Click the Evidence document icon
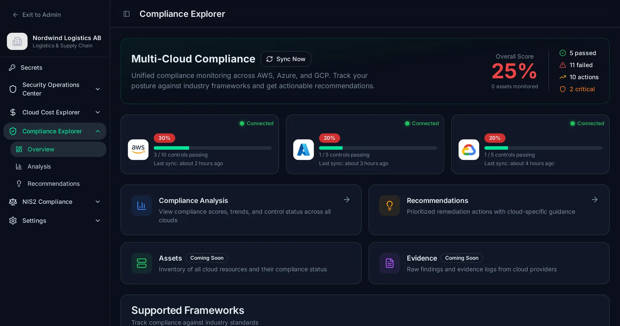This screenshot has width=620, height=326. [390, 263]
